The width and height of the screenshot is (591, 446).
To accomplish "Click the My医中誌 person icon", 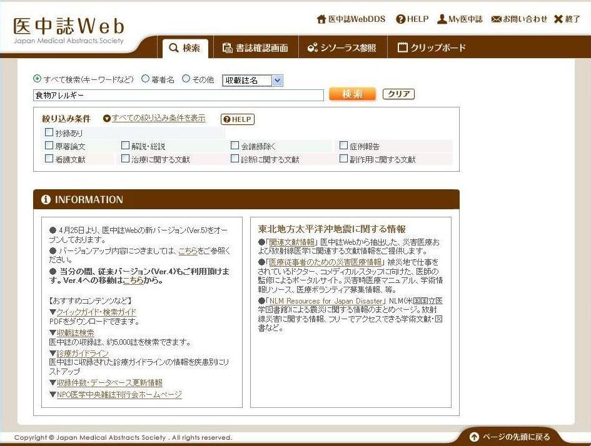I will pyautogui.click(x=442, y=19).
